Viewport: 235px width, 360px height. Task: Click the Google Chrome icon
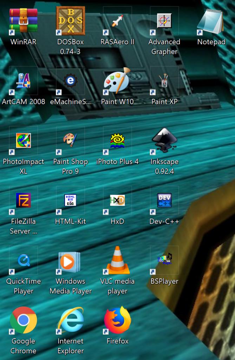click(x=24, y=320)
